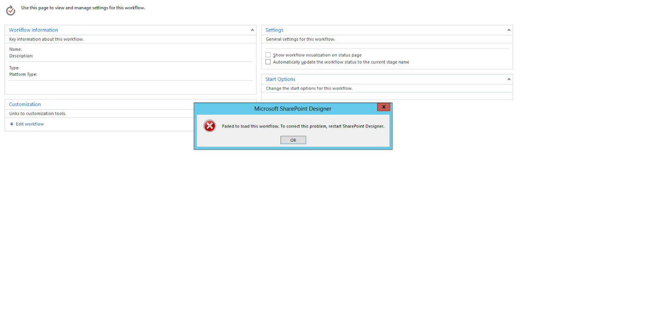Click the Description: field label
665x319 pixels.
(21, 56)
